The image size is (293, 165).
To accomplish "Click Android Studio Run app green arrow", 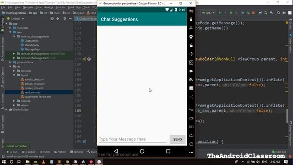I will [x=220, y=13].
